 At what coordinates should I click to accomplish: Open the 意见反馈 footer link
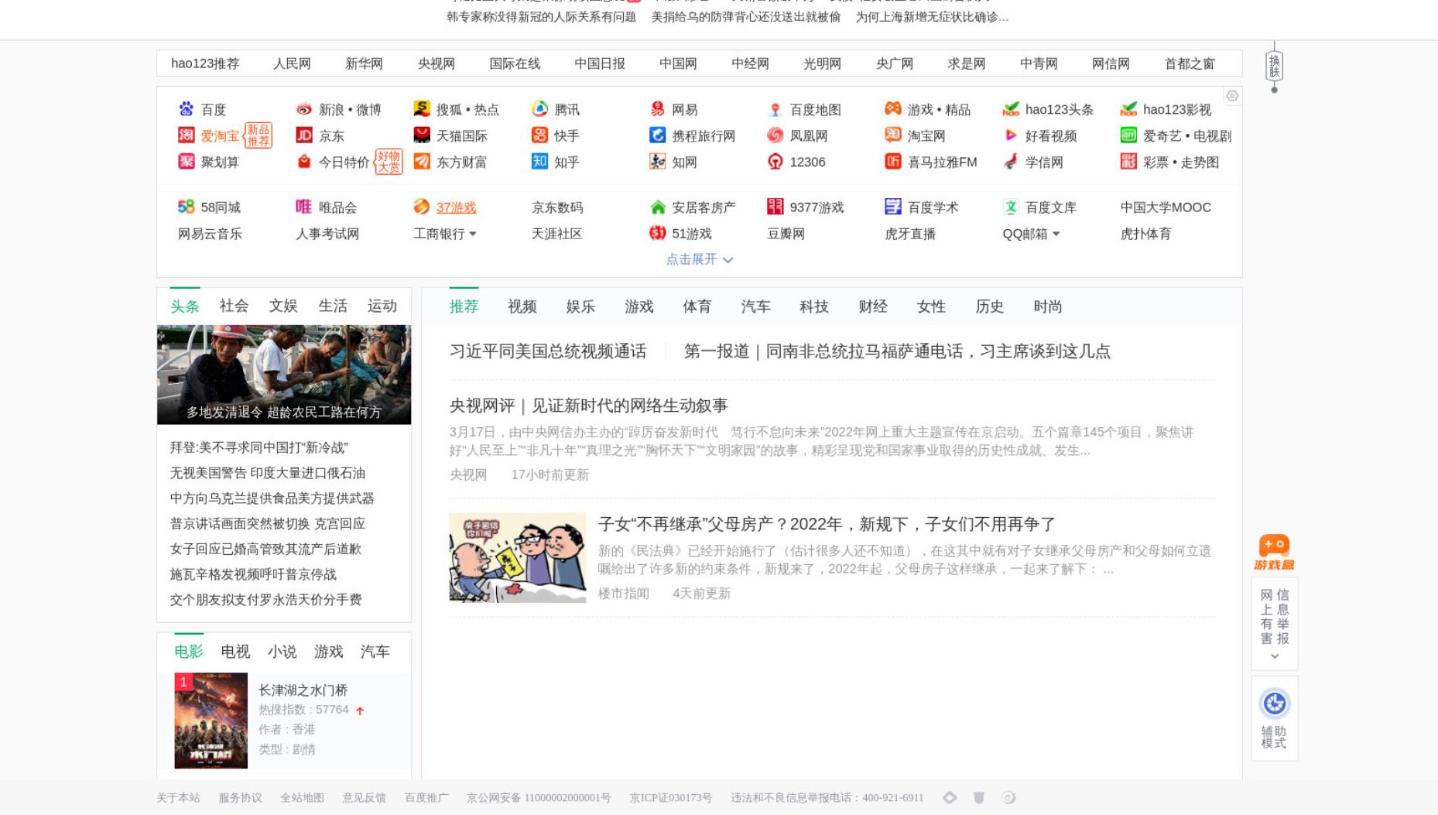click(364, 797)
